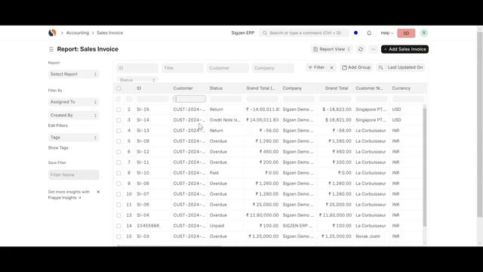
Task: Focus the search or type a command box
Action: 304,33
